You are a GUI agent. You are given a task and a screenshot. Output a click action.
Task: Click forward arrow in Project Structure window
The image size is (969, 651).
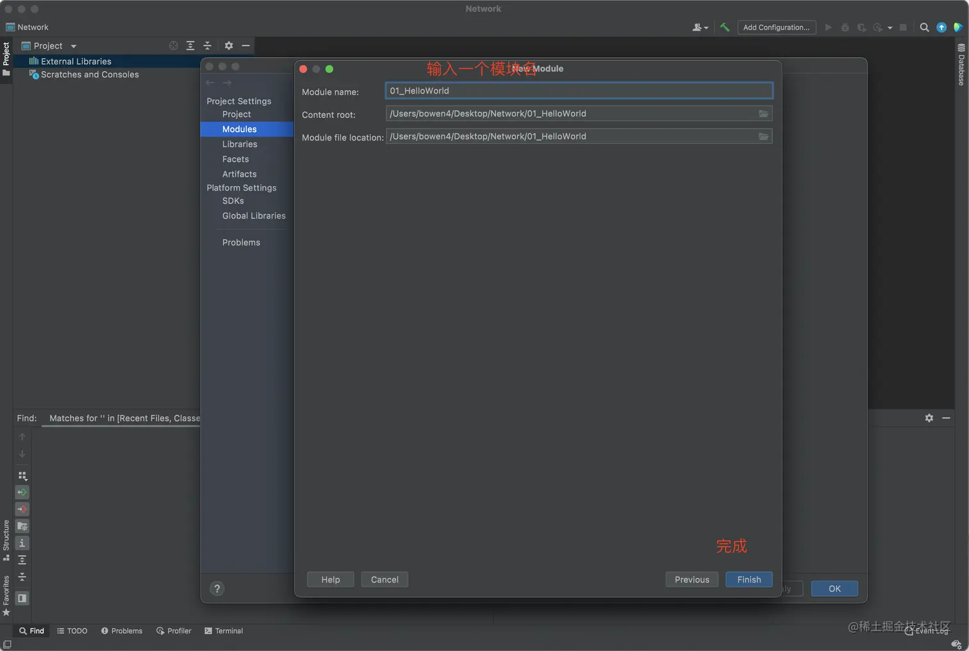tap(227, 83)
